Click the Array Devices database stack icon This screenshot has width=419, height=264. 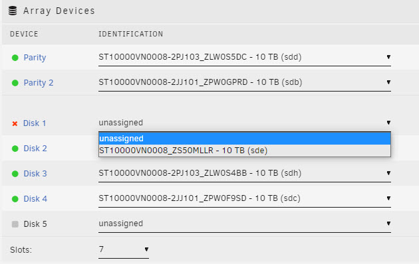(13, 11)
